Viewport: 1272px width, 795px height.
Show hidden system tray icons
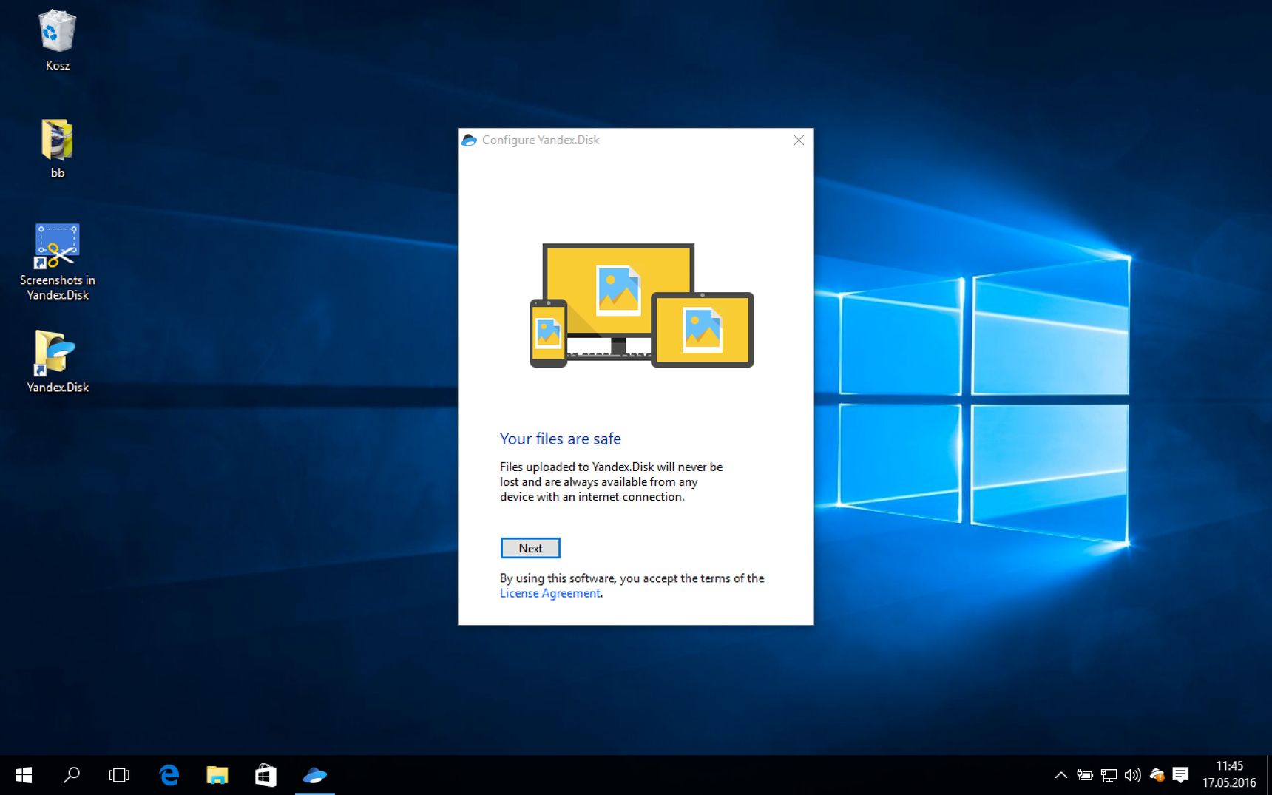(1060, 775)
